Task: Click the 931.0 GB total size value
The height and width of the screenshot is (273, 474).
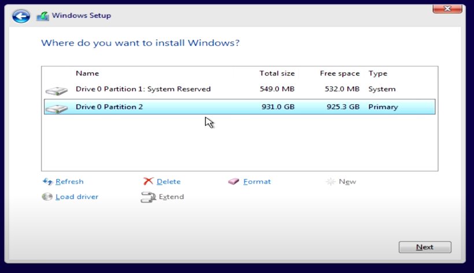Action: [278, 107]
